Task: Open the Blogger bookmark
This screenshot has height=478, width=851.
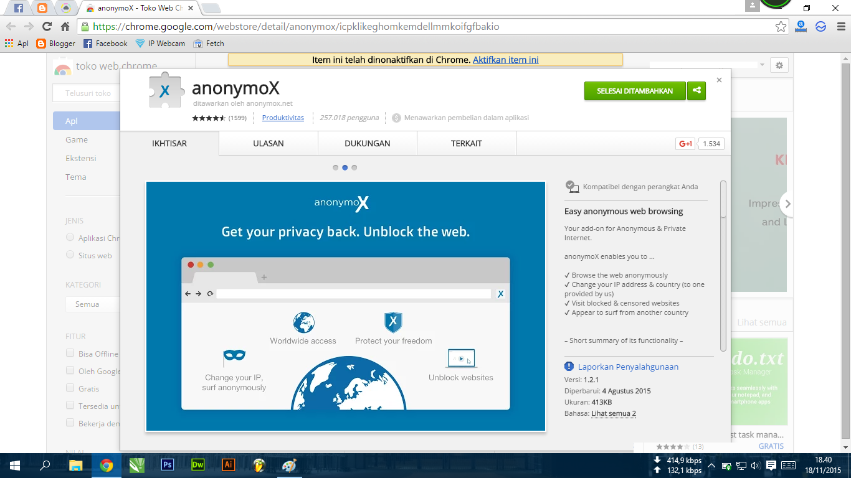Action: pyautogui.click(x=55, y=44)
